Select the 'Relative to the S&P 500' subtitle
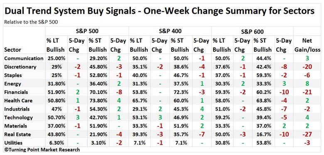Viewport: 324px width, 155px height. [31, 22]
